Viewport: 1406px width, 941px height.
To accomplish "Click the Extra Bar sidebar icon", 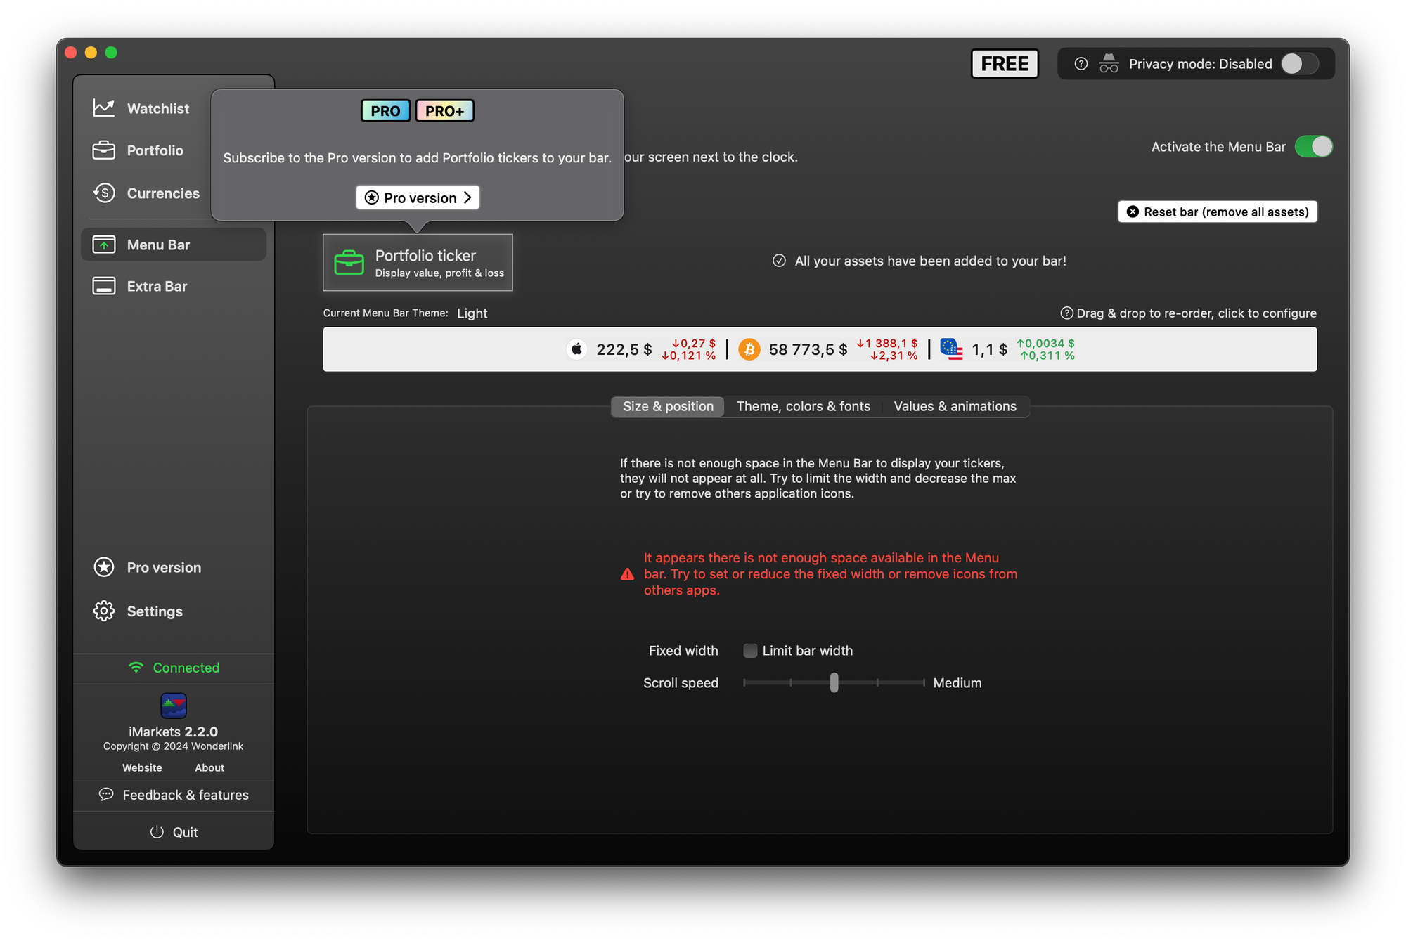I will coord(104,286).
